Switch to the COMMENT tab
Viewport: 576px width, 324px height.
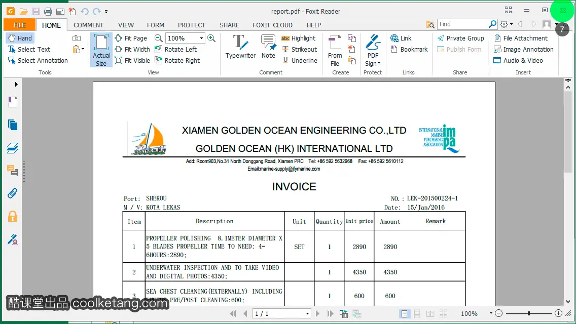point(89,25)
